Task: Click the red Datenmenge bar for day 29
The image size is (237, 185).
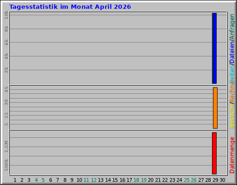Action: coord(214,153)
